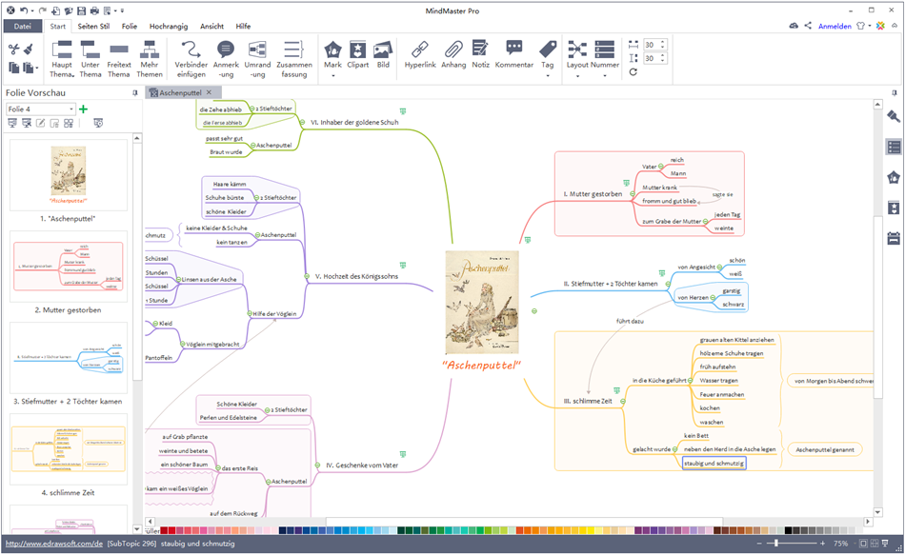Open the Folie 4 dropdown
This screenshot has height=555, width=905.
pos(71,109)
